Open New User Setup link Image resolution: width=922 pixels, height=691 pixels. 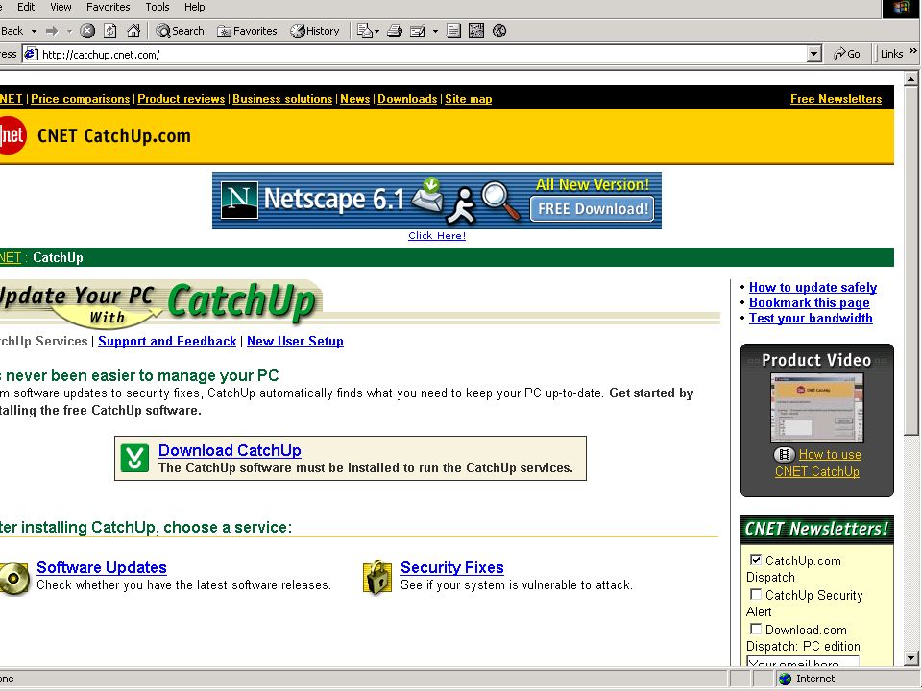295,341
